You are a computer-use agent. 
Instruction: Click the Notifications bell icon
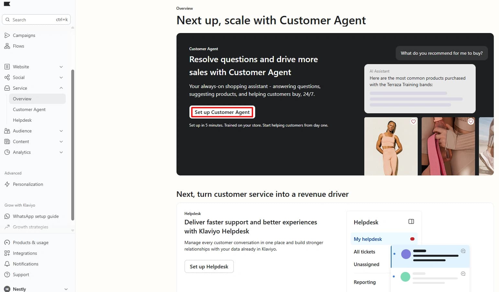[7, 264]
